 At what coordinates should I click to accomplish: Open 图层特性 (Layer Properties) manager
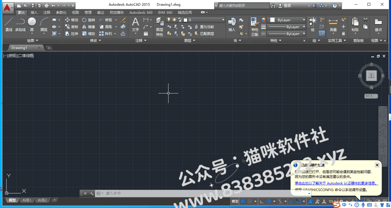tap(160, 27)
